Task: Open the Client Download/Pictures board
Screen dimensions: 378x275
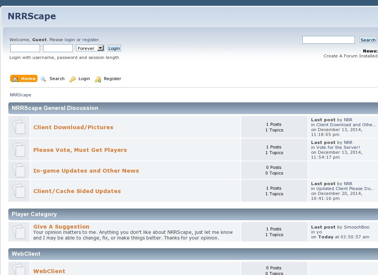Action: pos(73,127)
